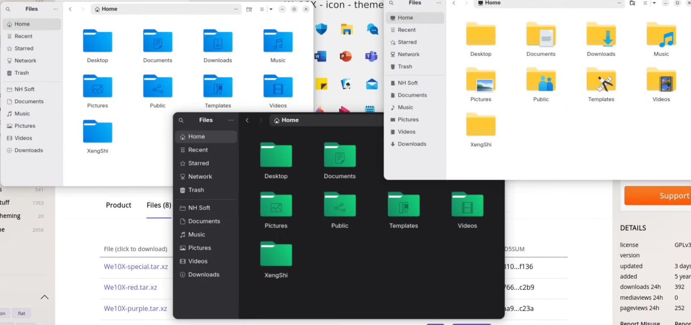
Task: Click new folder icon in blue-folder window toolbar
Action: point(249,9)
